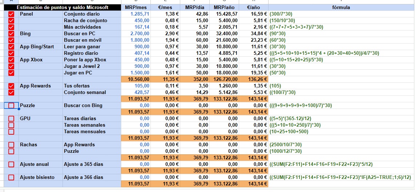The image size is (415, 192).
Task: Uncheck the Leer para ganar checkbox
Action: tap(11, 46)
